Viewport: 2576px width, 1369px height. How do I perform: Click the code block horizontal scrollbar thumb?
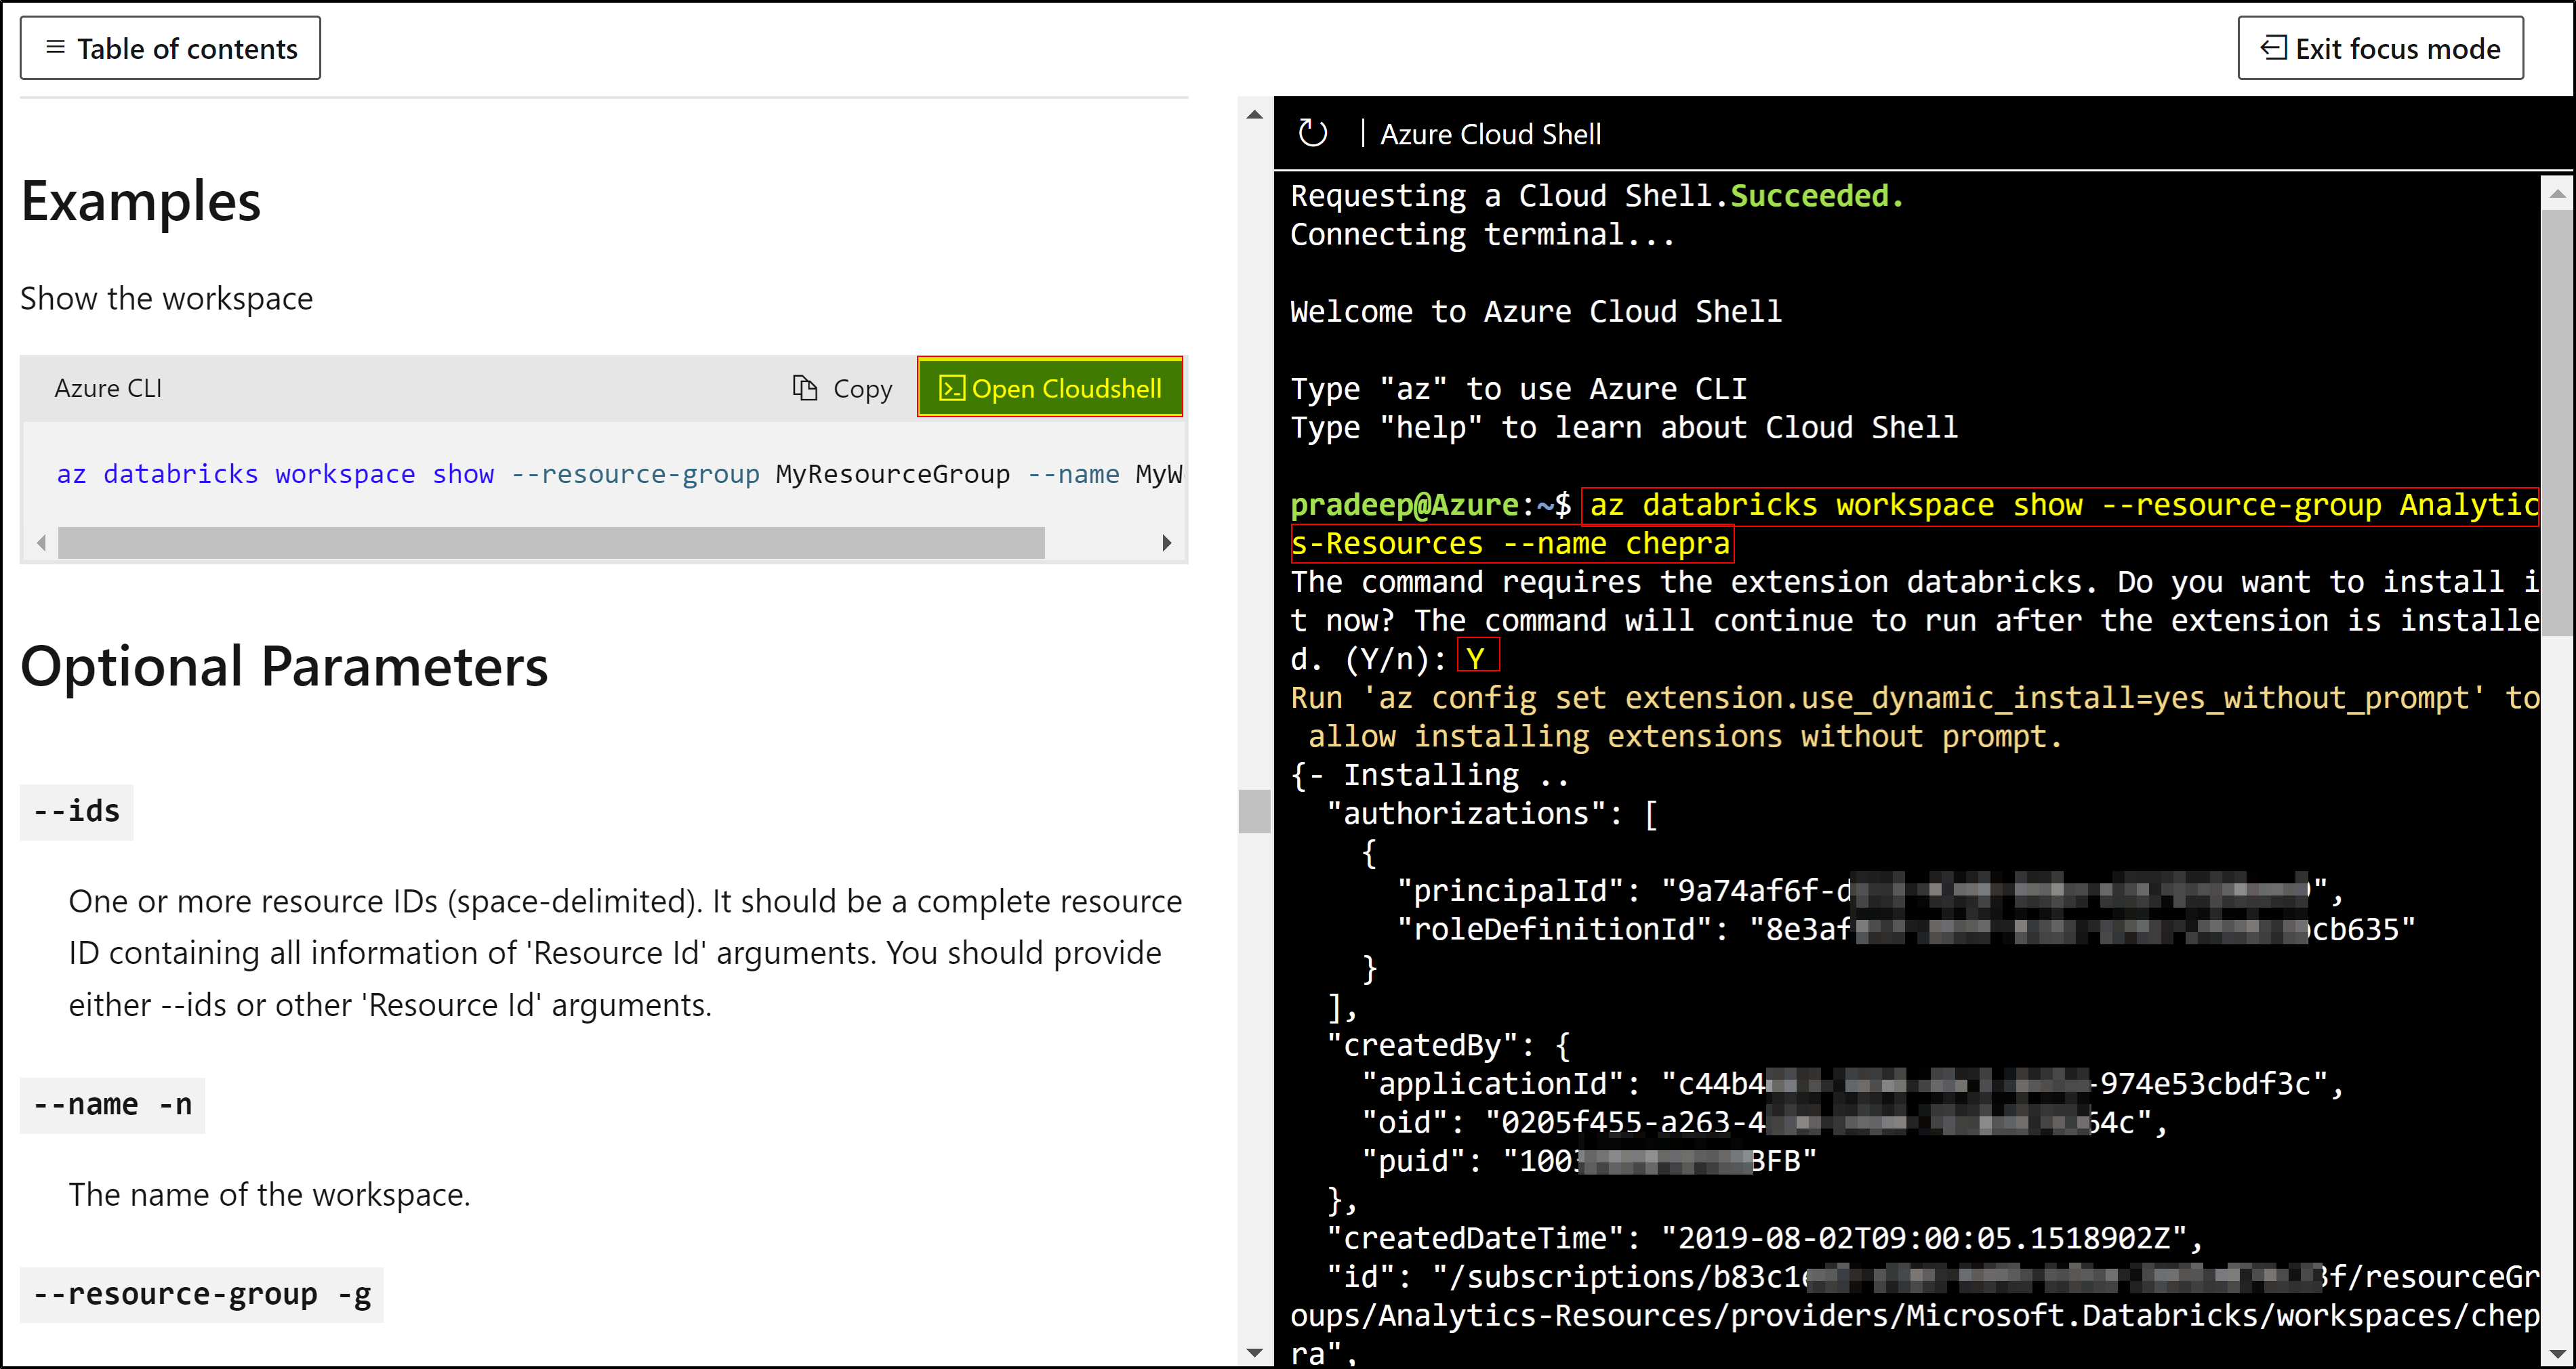[550, 543]
